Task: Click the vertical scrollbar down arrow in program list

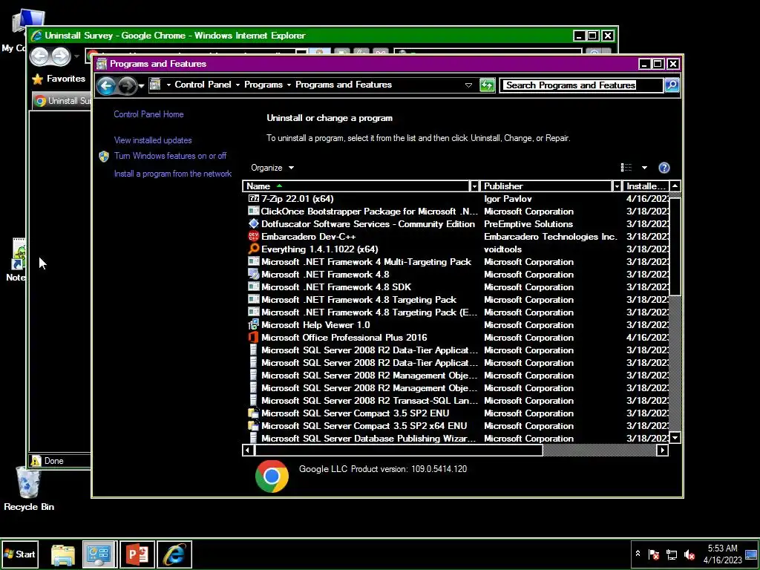Action: click(675, 438)
